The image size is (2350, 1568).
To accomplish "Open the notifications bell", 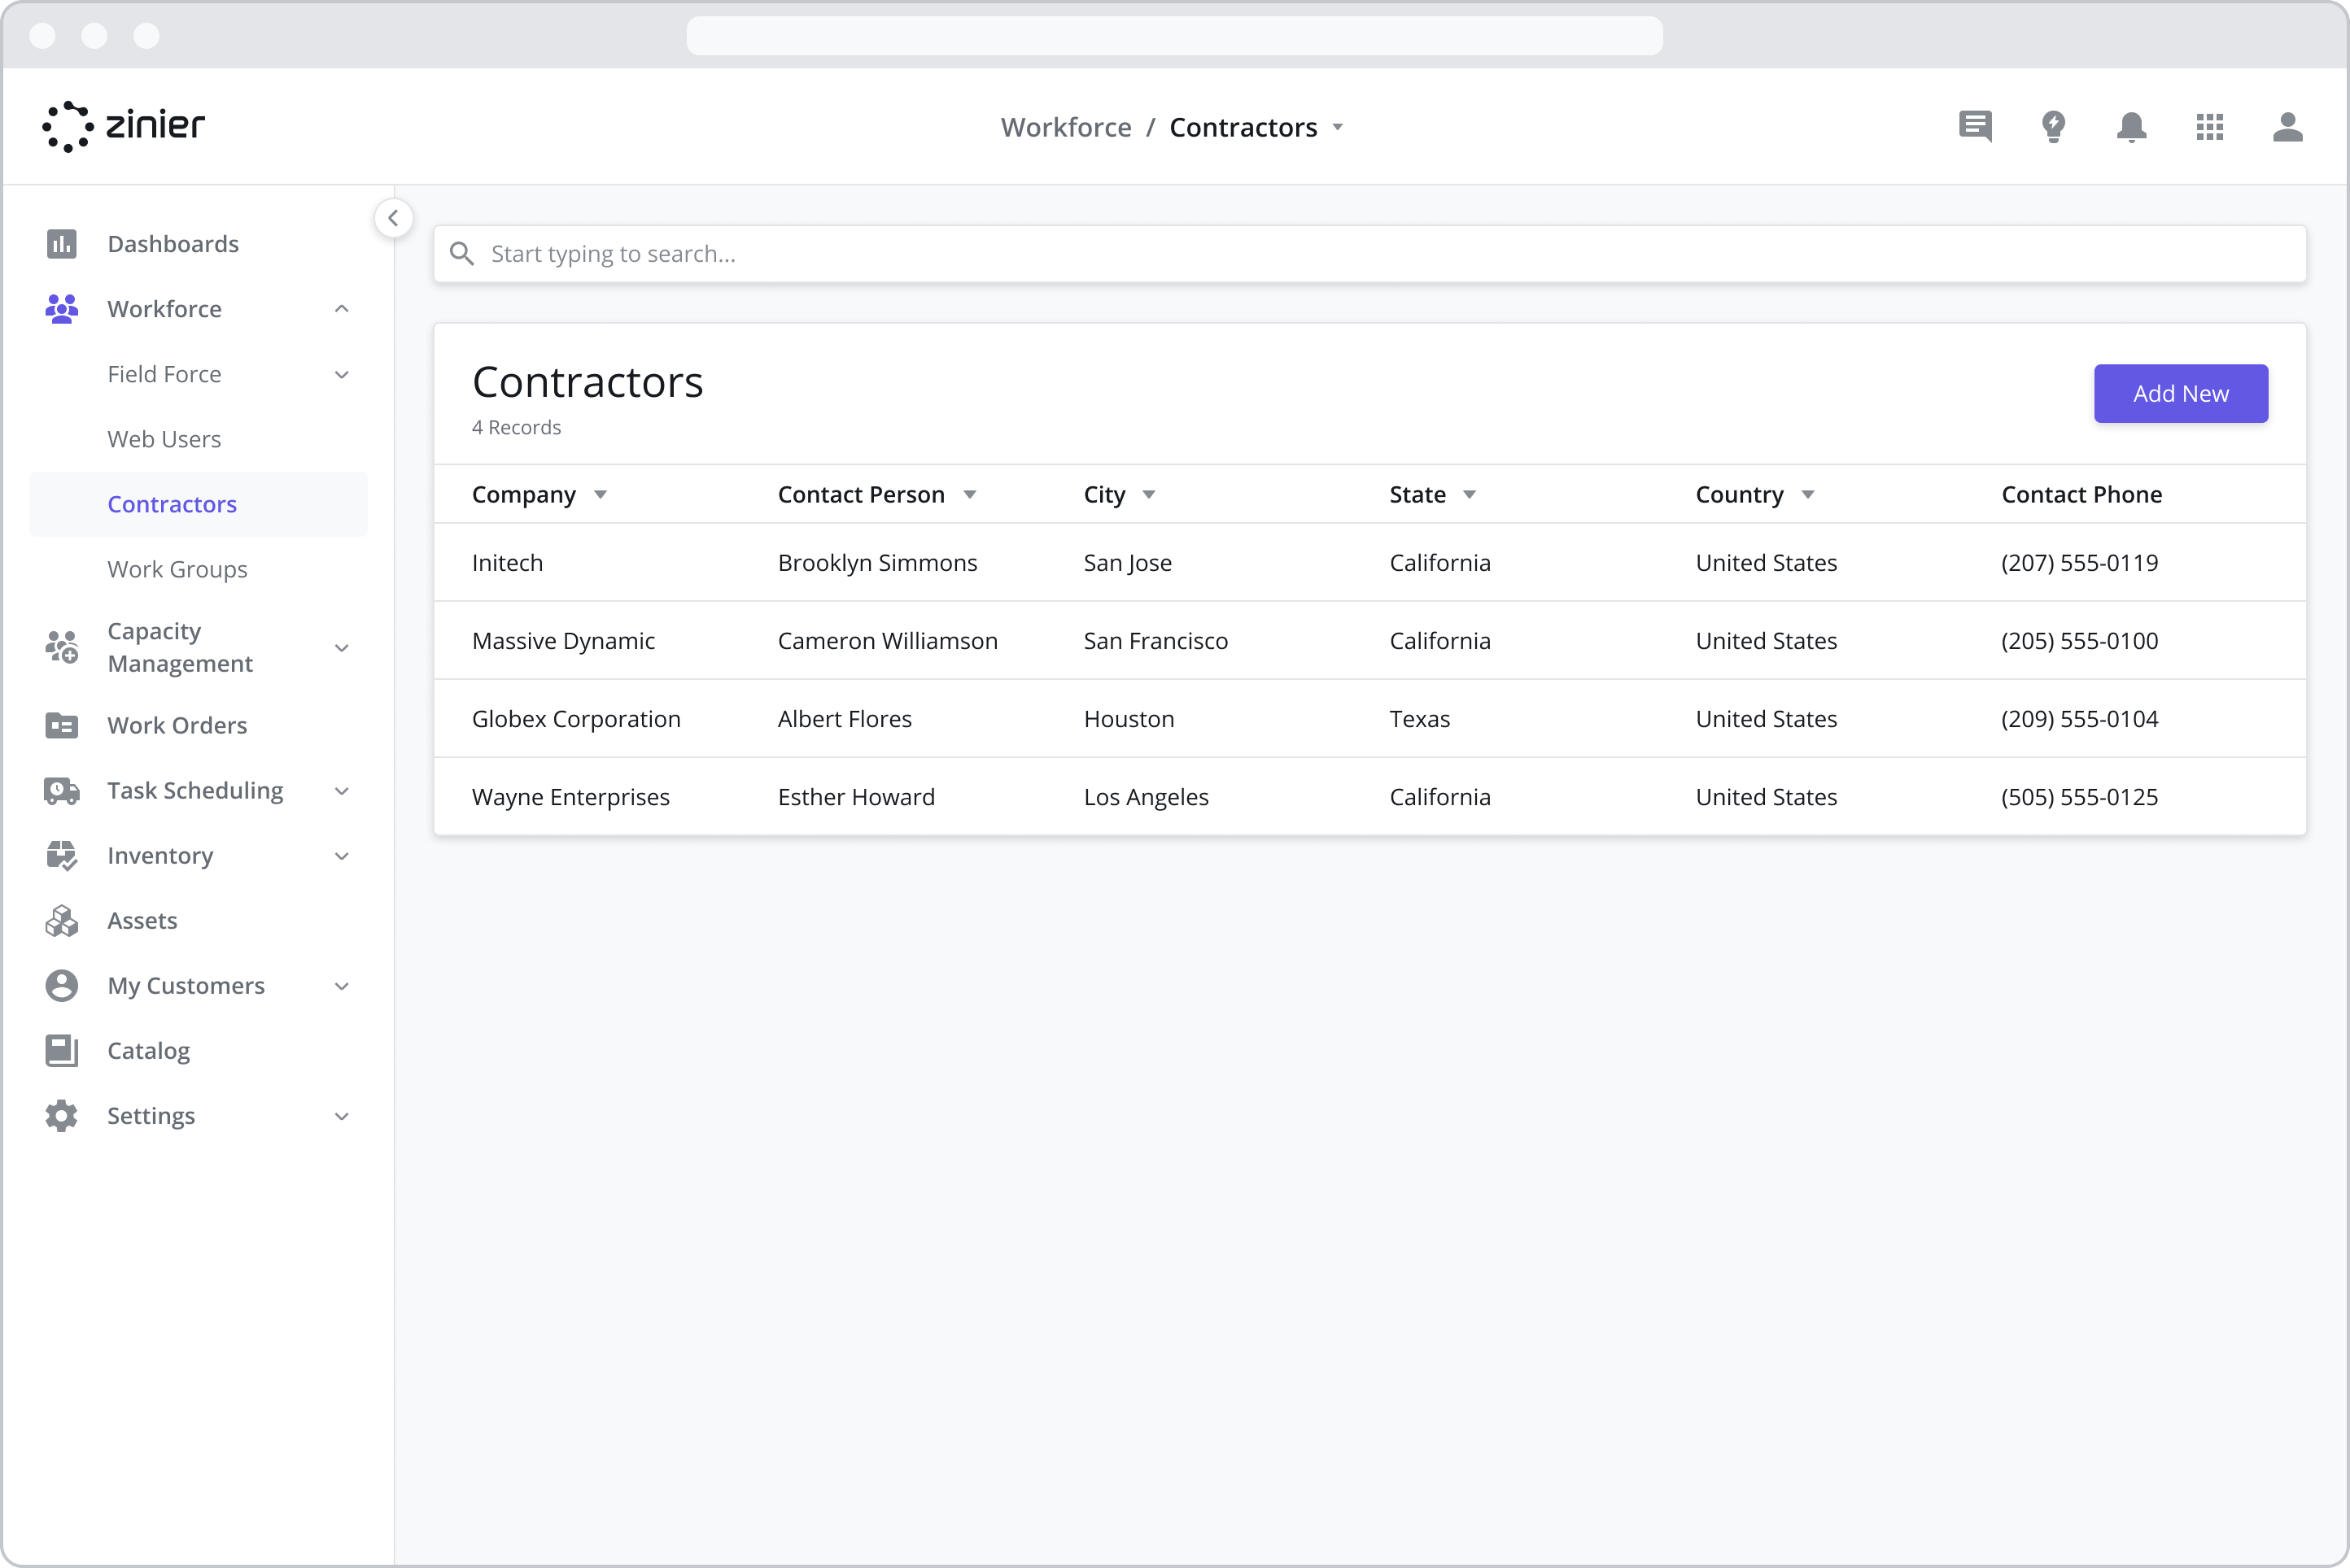I will (2131, 127).
